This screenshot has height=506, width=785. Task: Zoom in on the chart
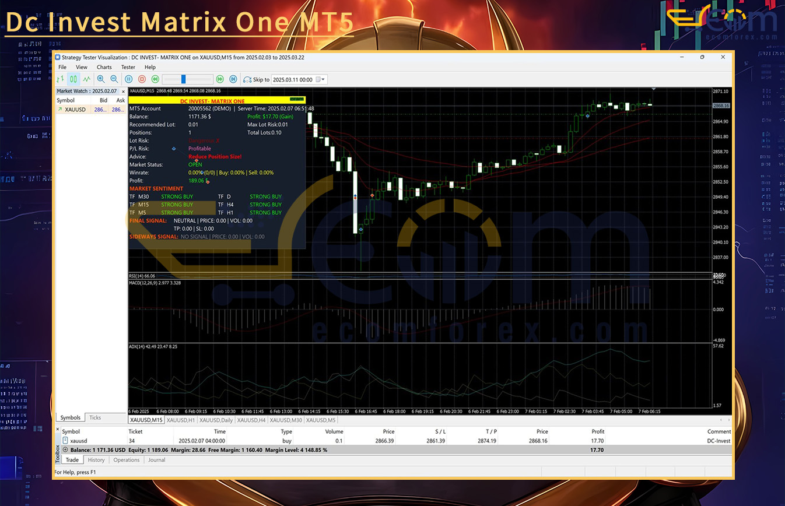click(x=101, y=79)
